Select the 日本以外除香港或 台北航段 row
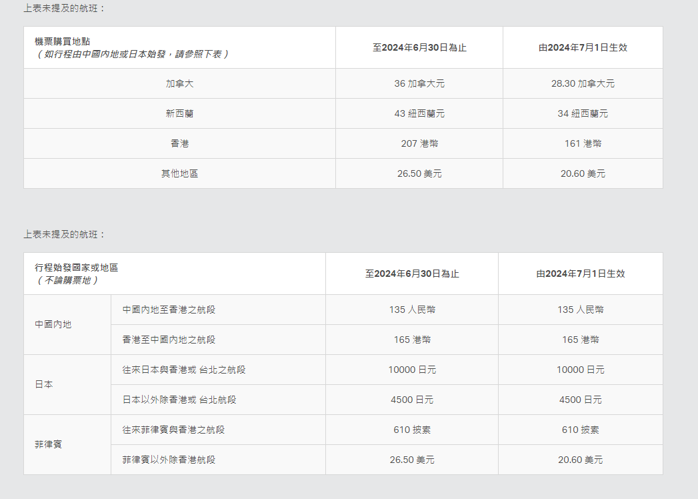Viewport: 698px width, 499px height. tap(179, 400)
